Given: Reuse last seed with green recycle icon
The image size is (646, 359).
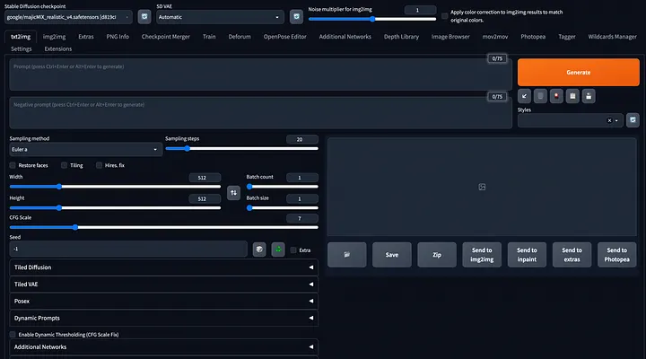Looking at the screenshot, I should click(x=277, y=250).
